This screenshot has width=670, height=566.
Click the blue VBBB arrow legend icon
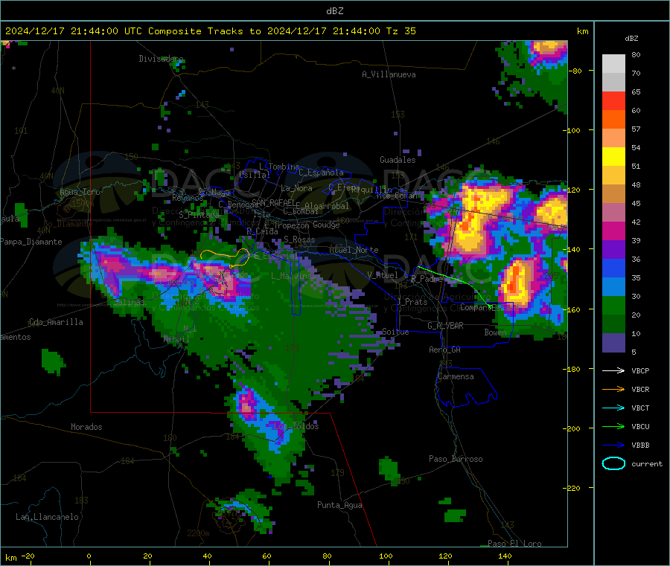click(613, 446)
